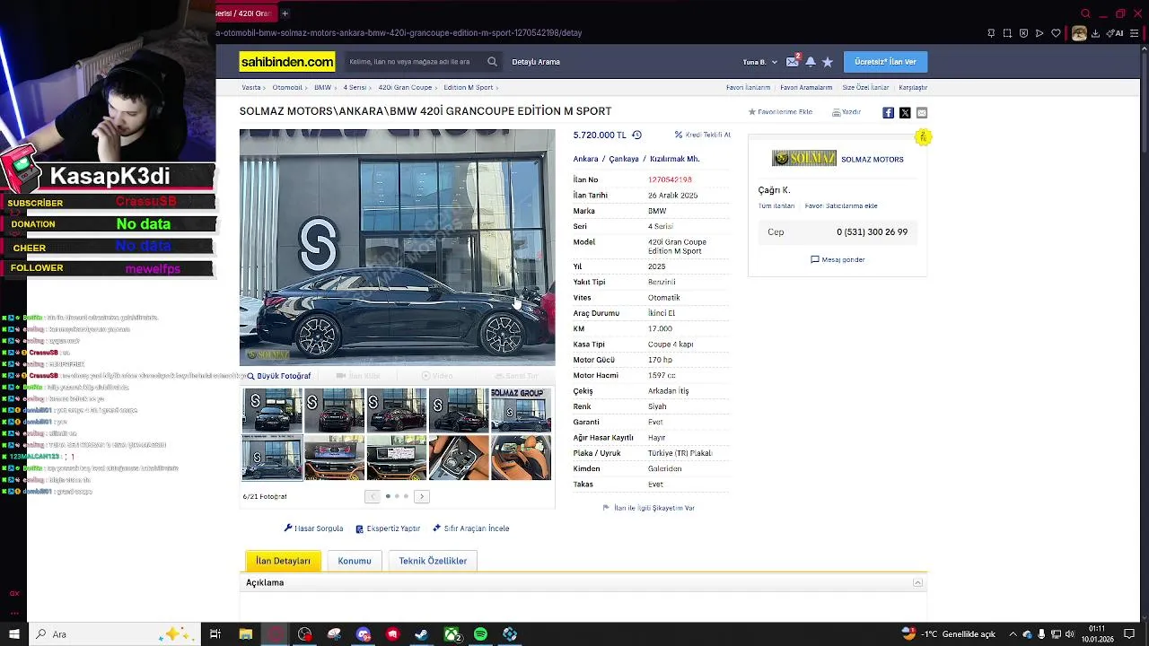This screenshot has width=1149, height=646.
Task: Click Mesaj gönder link
Action: click(838, 259)
